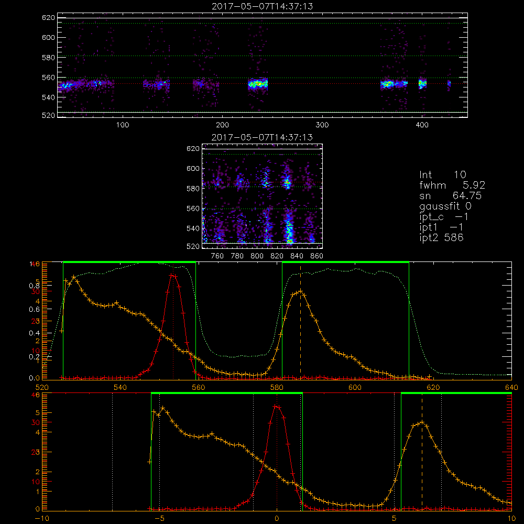This screenshot has width=524, height=524.
Task: Click the '760' label under the middle spectrogram
Action: click(x=217, y=256)
